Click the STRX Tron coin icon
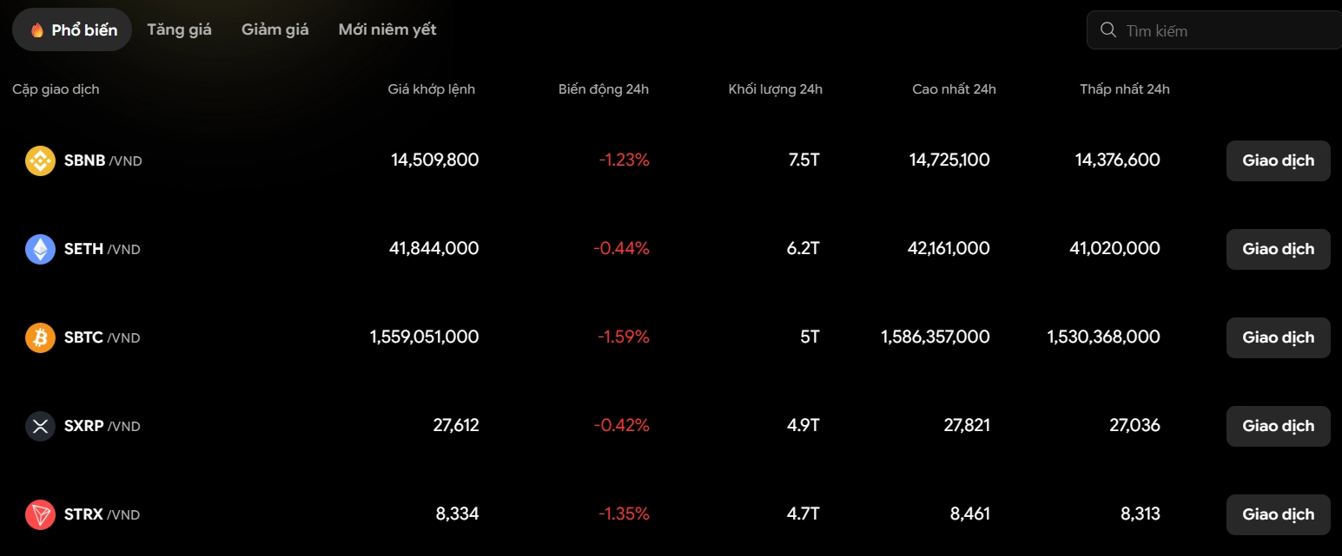1342x556 pixels. [x=40, y=514]
